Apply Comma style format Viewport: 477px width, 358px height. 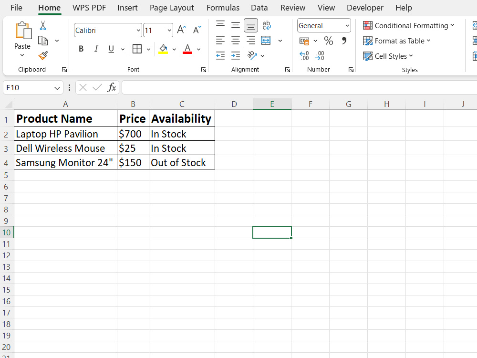click(x=344, y=41)
